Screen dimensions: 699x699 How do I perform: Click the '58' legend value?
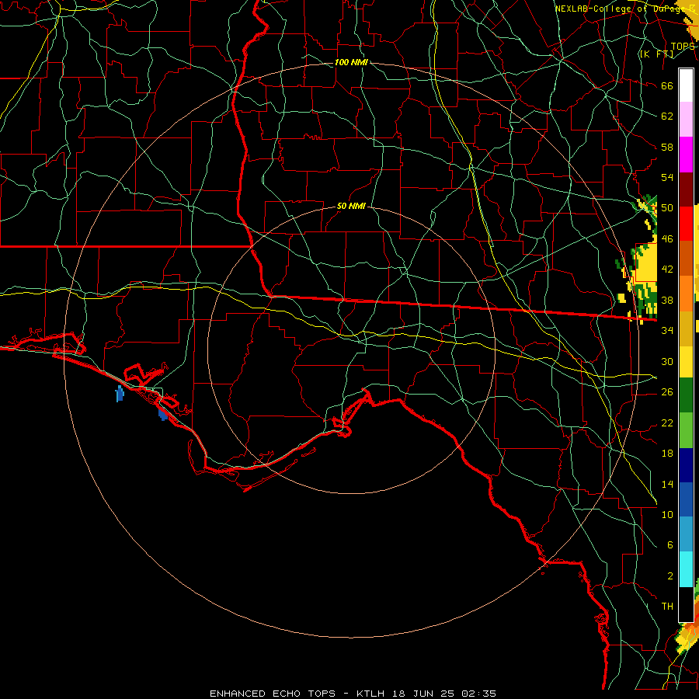(667, 147)
